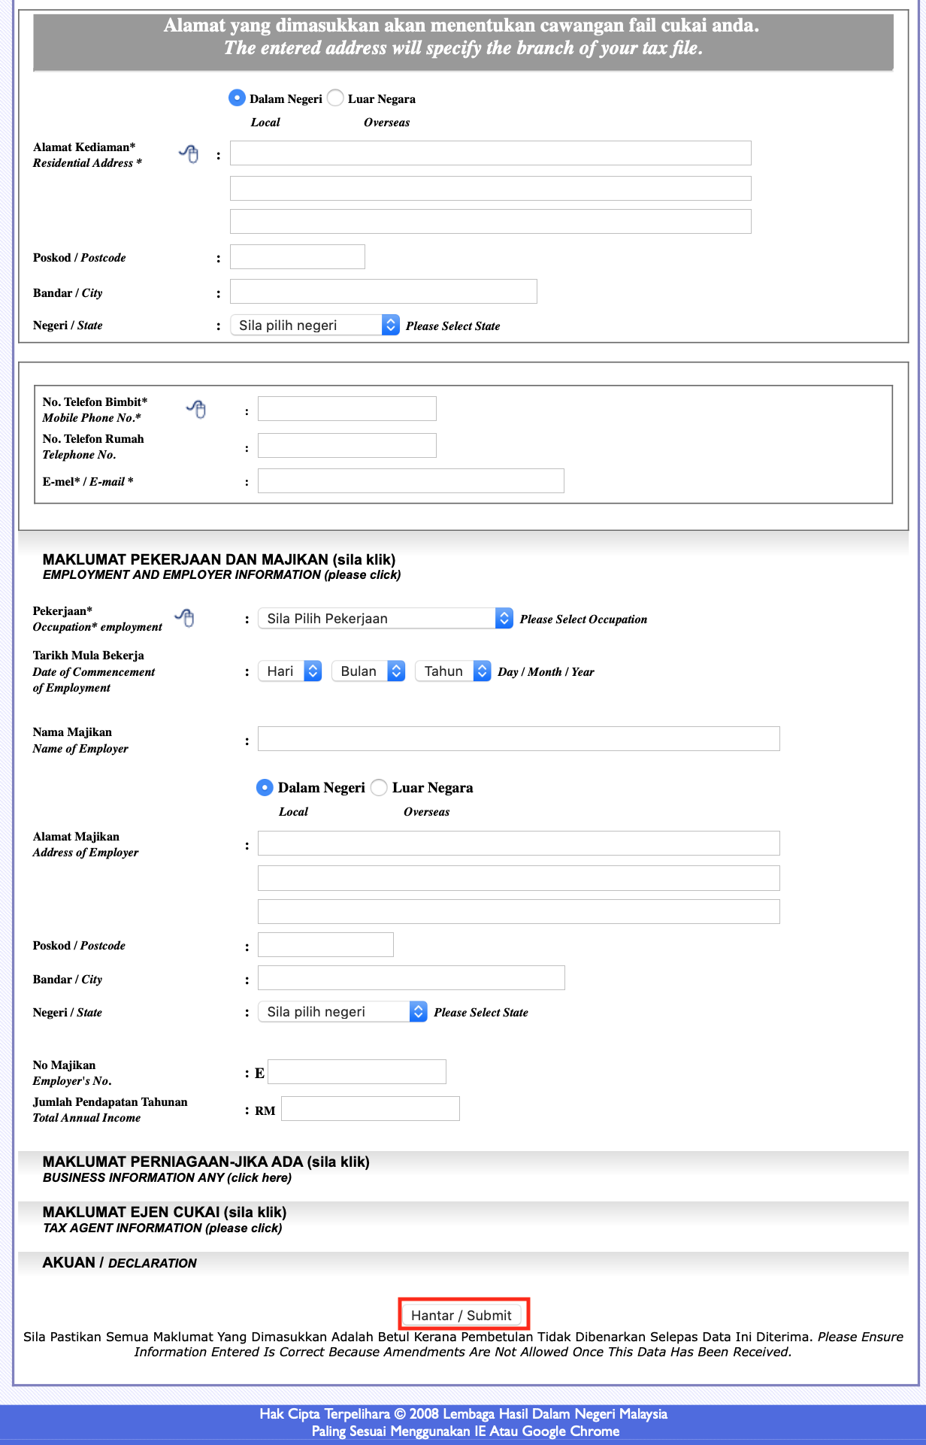
Task: Open the residential Negeri state dropdown
Action: point(314,325)
